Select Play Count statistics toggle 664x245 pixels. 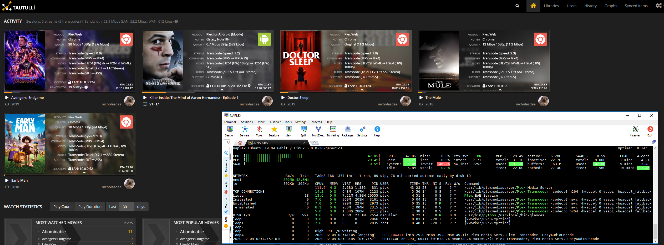[63, 207]
